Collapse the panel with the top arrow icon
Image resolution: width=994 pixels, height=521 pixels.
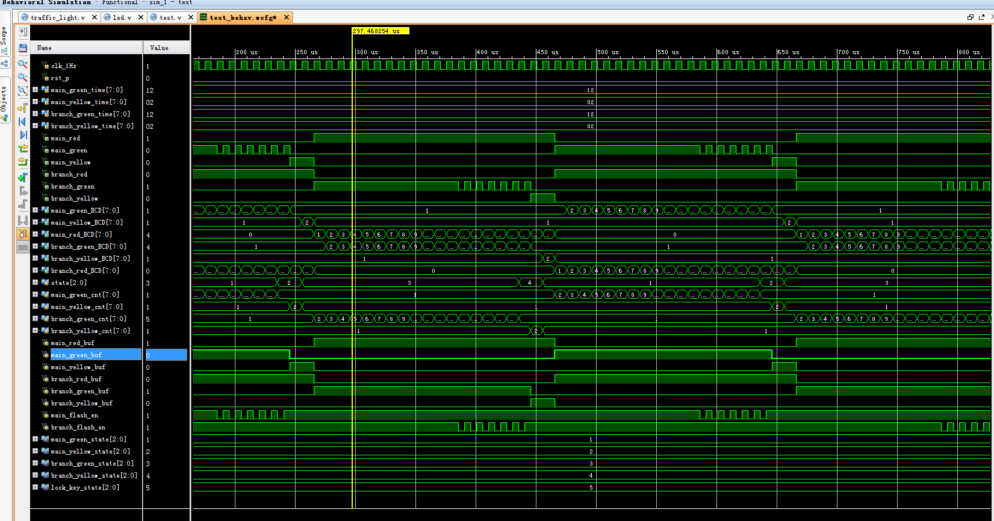coord(23,32)
